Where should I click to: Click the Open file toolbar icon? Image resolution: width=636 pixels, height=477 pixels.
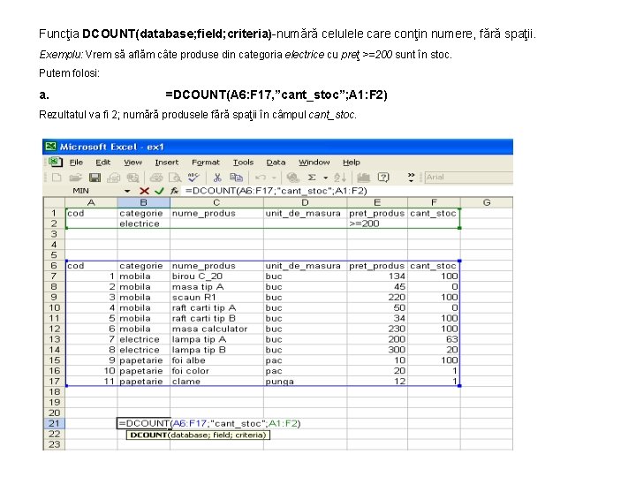[75, 178]
